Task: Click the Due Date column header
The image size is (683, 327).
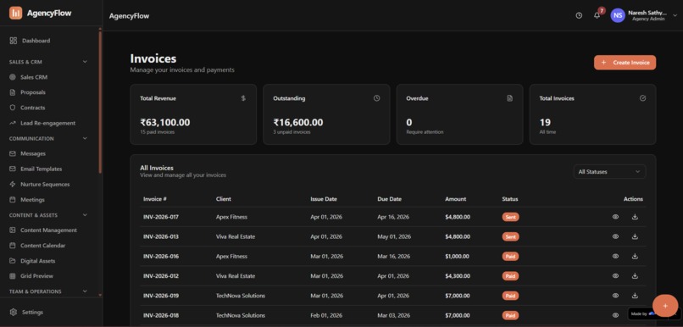Action: 390,199
